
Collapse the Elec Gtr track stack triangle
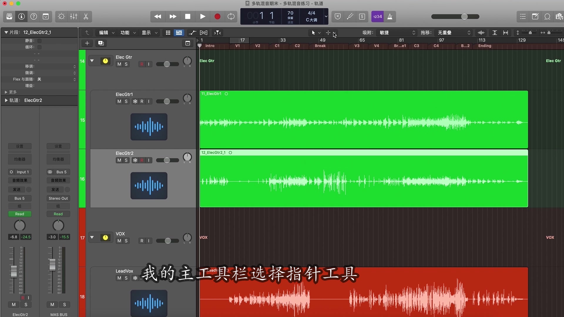click(x=92, y=61)
